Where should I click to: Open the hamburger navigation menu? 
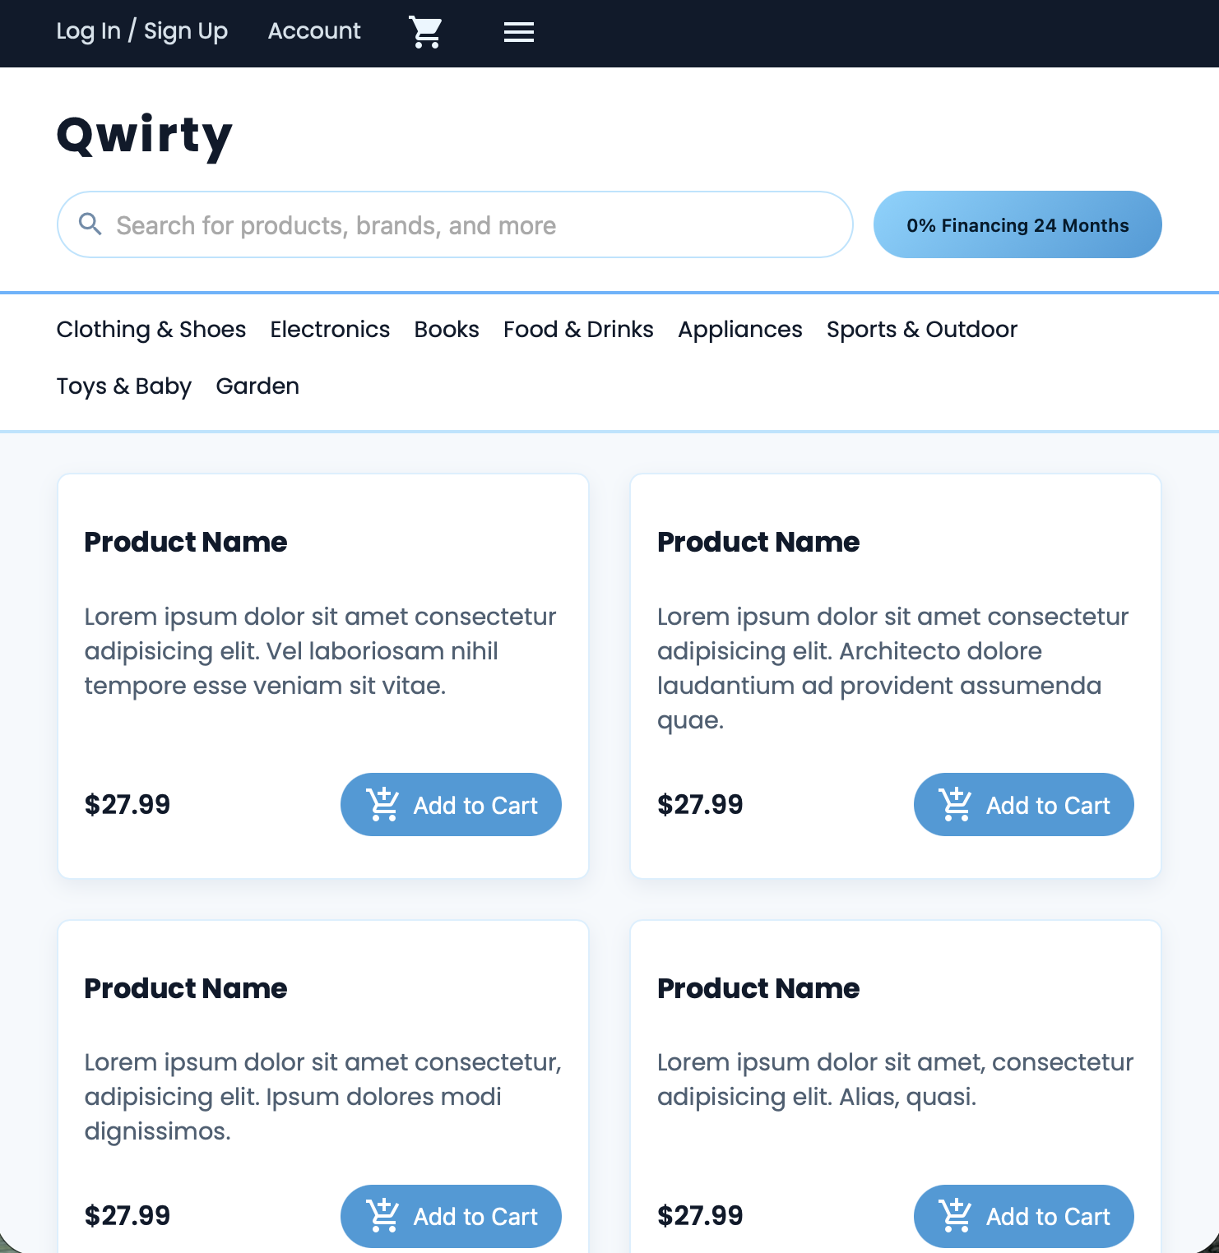pos(518,32)
